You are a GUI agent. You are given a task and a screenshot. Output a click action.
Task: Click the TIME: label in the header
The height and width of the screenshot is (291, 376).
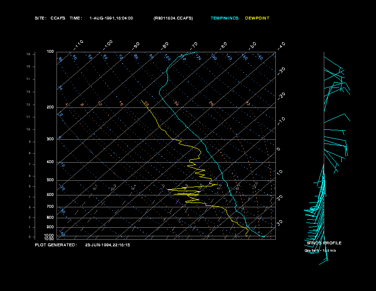pyautogui.click(x=76, y=18)
